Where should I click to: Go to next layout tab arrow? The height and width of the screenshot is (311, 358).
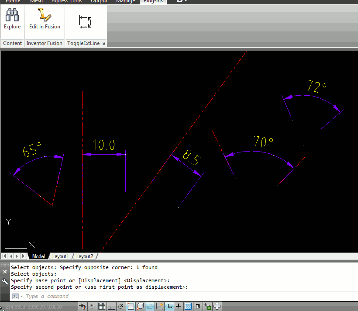(x=17, y=256)
